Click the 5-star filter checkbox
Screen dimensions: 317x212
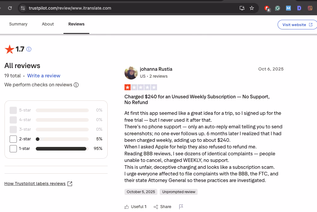coord(13,110)
